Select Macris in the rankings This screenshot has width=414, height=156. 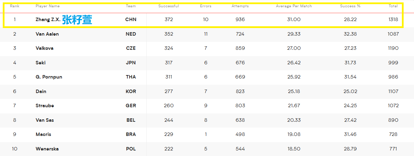pyautogui.click(x=43, y=135)
